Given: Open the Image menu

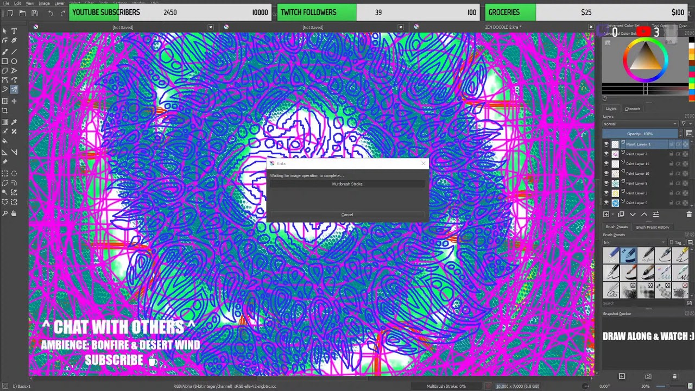Looking at the screenshot, I should tap(44, 3).
